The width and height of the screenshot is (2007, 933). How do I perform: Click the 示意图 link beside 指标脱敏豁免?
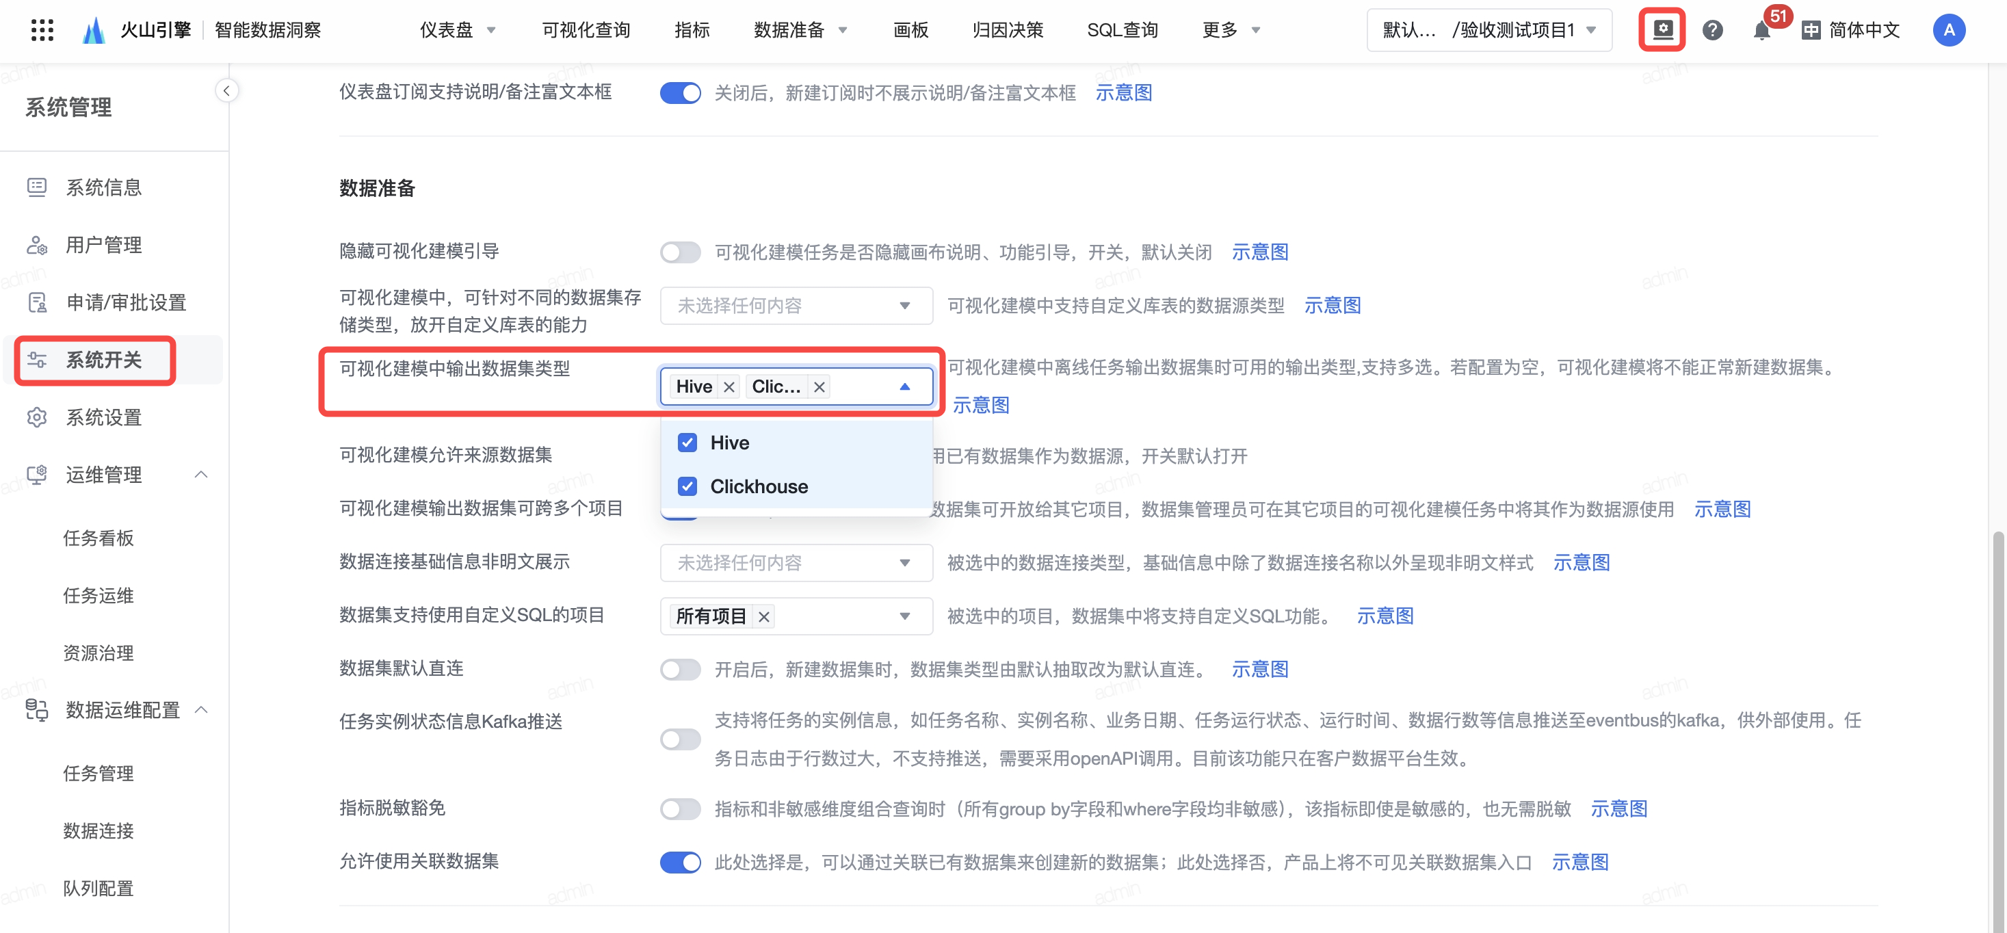[1618, 809]
